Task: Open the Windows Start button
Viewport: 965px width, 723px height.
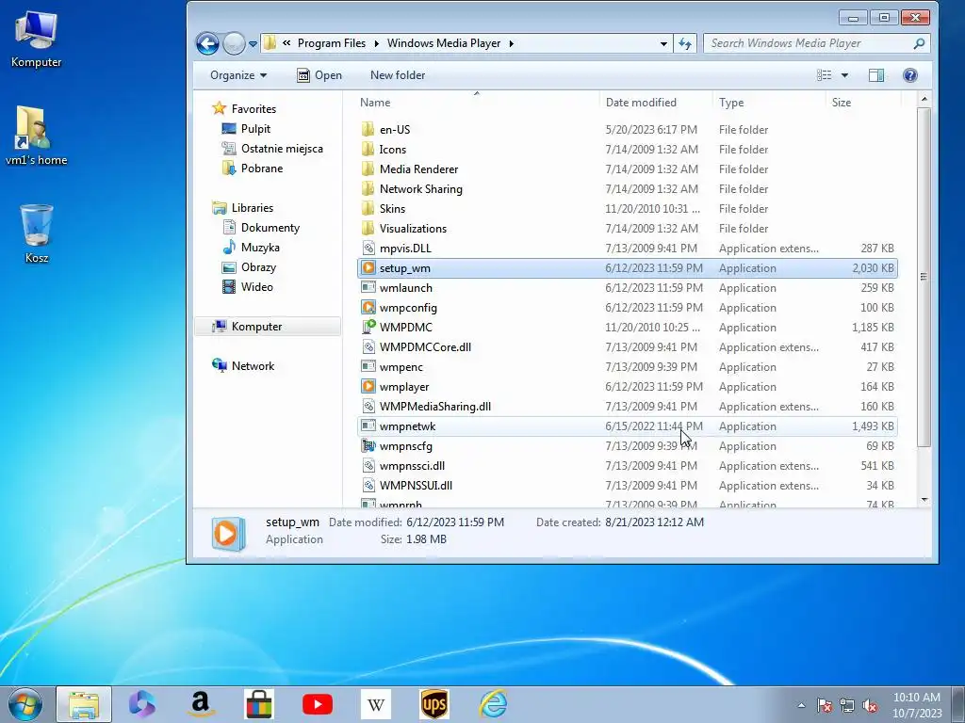Action: pyautogui.click(x=25, y=704)
